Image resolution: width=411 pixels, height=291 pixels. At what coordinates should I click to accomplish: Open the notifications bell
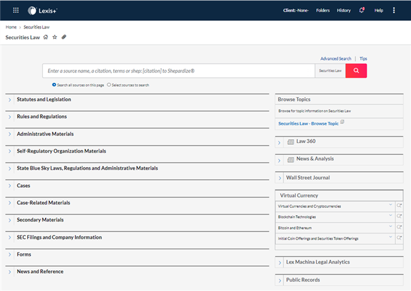click(362, 10)
